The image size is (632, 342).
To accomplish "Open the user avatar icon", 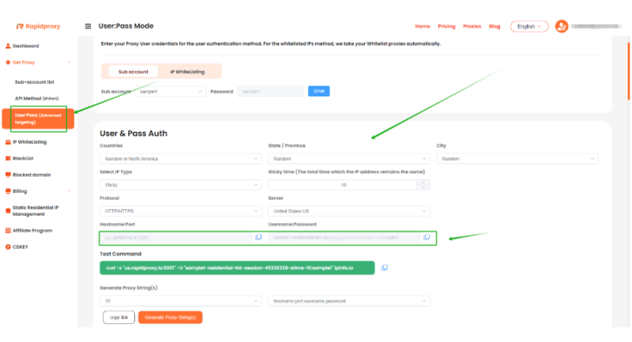I will (562, 26).
